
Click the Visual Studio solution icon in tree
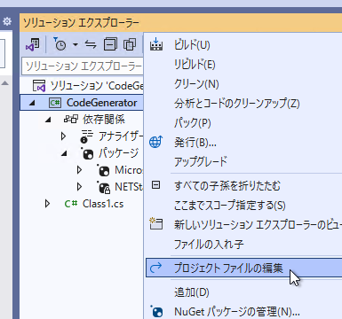[39, 86]
